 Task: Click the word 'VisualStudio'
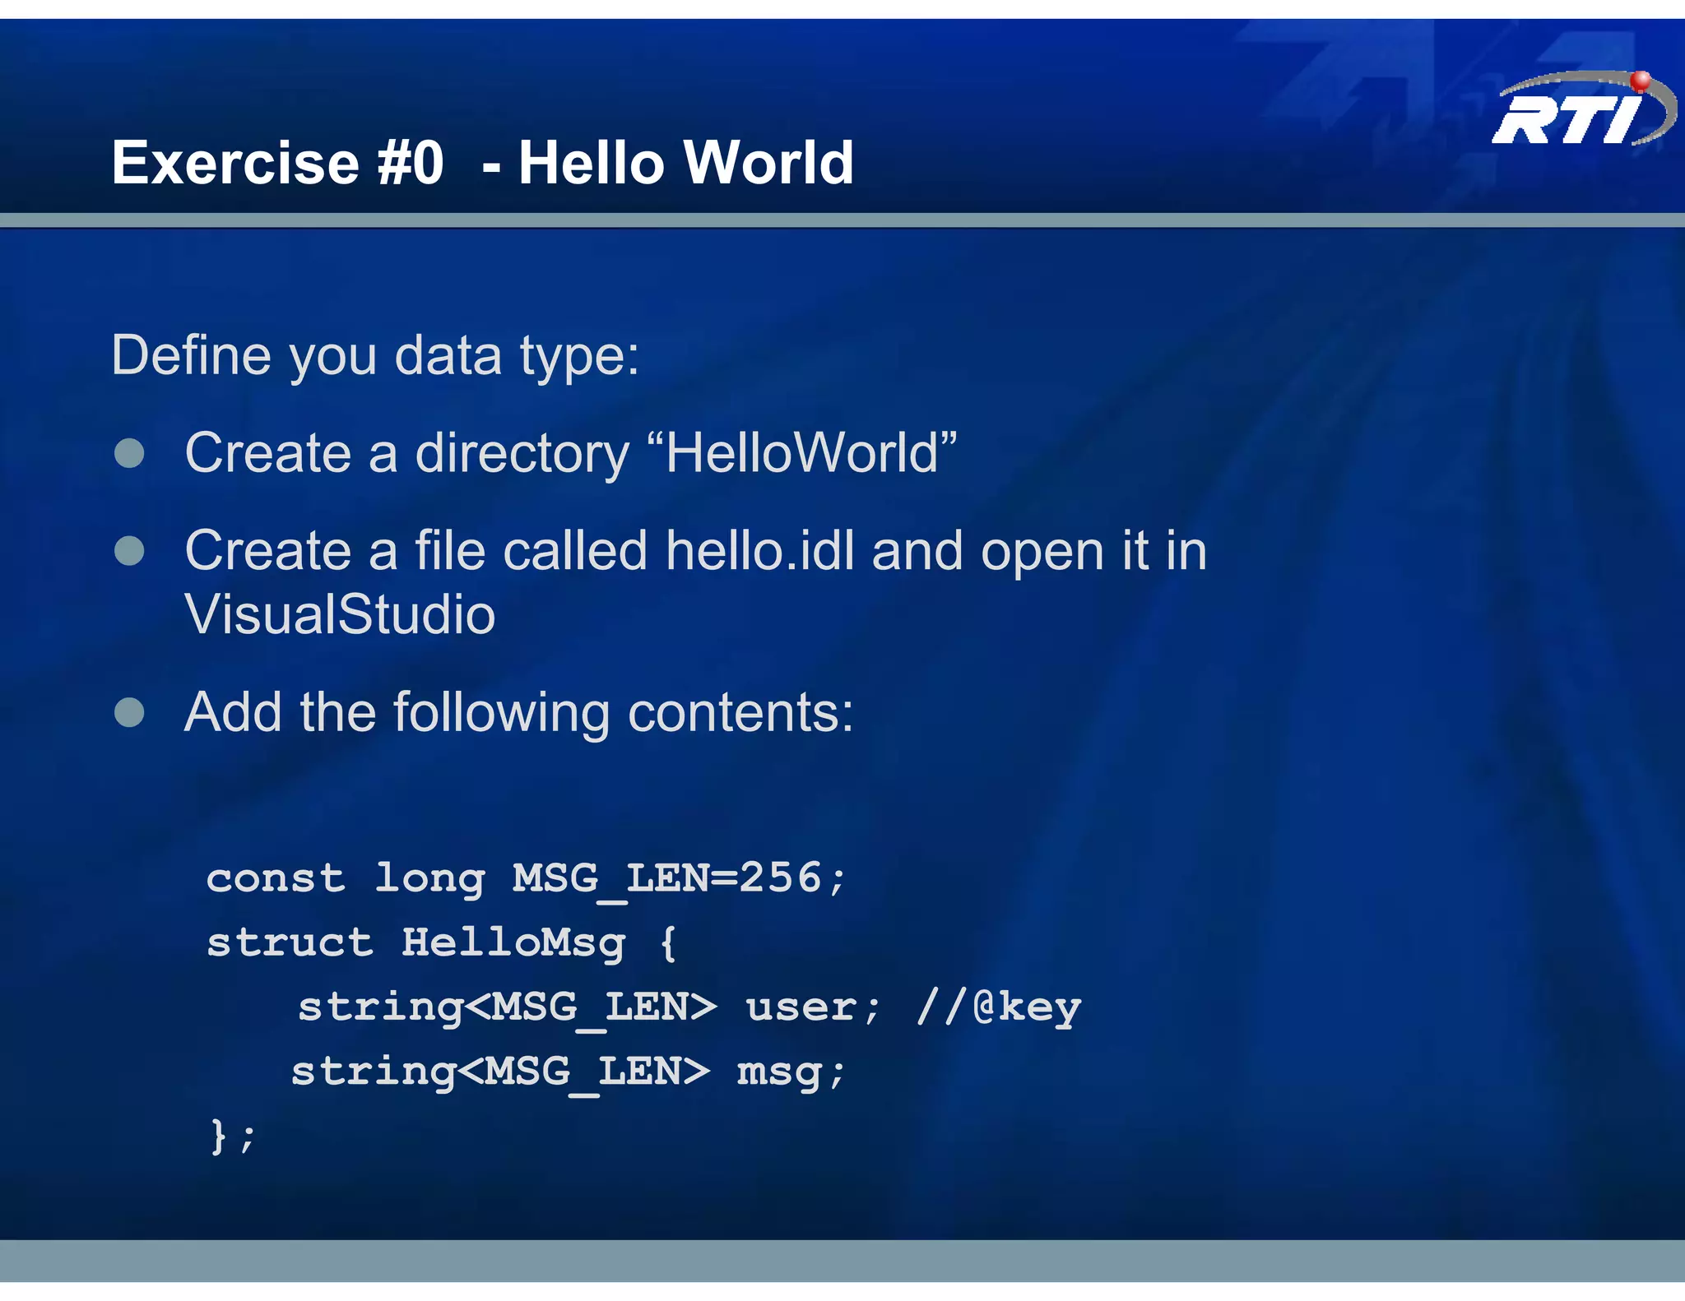(x=340, y=614)
